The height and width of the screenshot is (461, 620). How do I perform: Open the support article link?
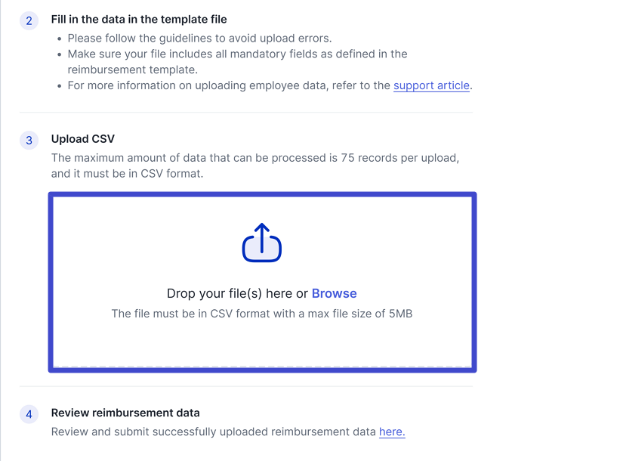[431, 85]
